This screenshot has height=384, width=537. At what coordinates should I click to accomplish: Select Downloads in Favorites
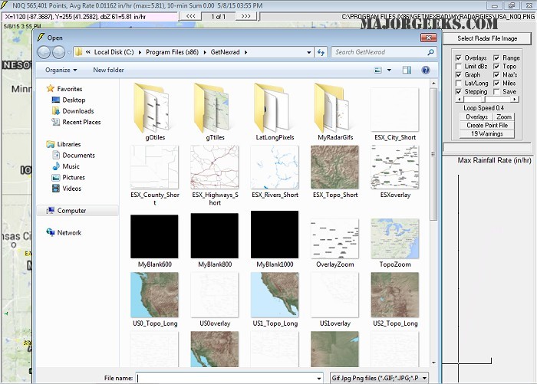pos(77,111)
